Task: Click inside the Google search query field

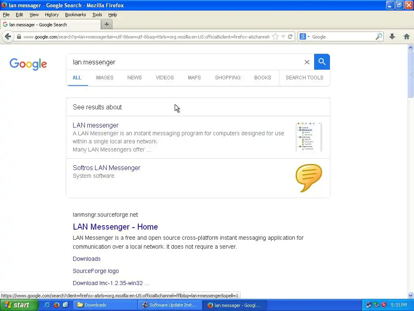Action: coord(185,62)
